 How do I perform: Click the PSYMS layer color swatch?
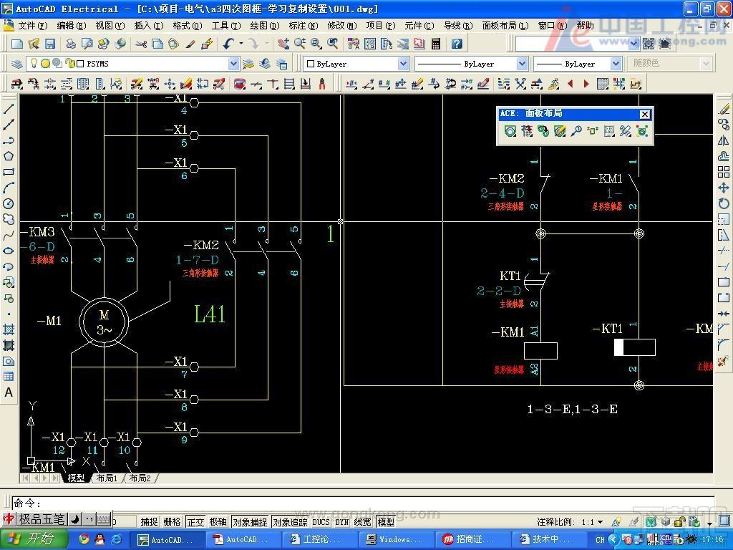[80, 64]
